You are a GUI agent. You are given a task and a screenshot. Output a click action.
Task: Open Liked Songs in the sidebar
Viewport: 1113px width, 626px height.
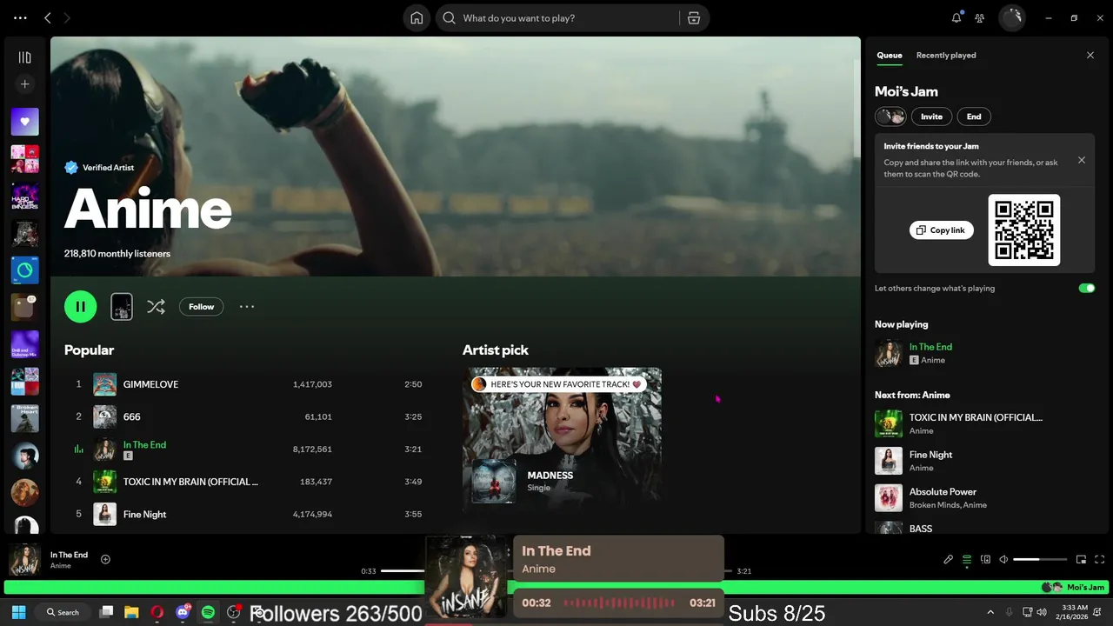(x=24, y=122)
